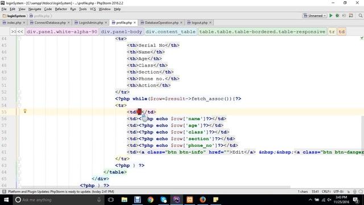
Task: Run the Unnamed configuration with green play button
Action: click(x=331, y=15)
